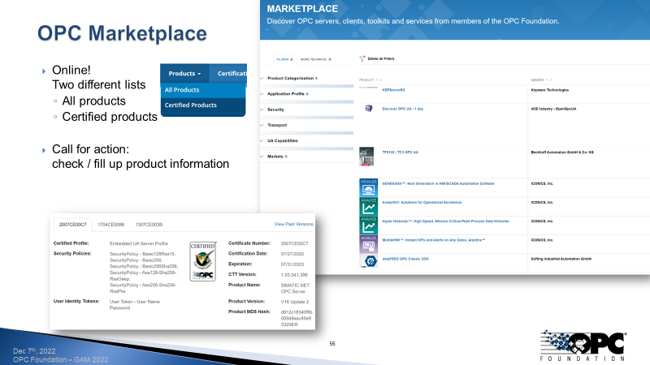The width and height of the screenshot is (650, 365).
Task: Open the Products dropdown menu
Action: 184,73
